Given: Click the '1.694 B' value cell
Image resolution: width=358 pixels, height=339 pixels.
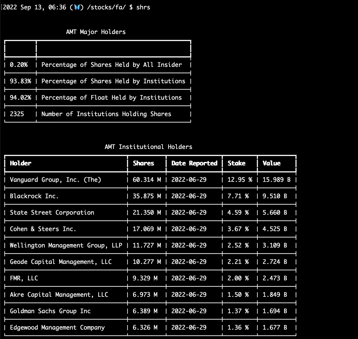Looking at the screenshot, I should [x=275, y=311].
